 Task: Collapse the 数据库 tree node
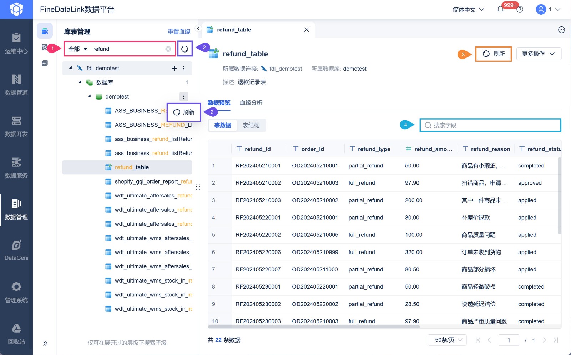[80, 82]
